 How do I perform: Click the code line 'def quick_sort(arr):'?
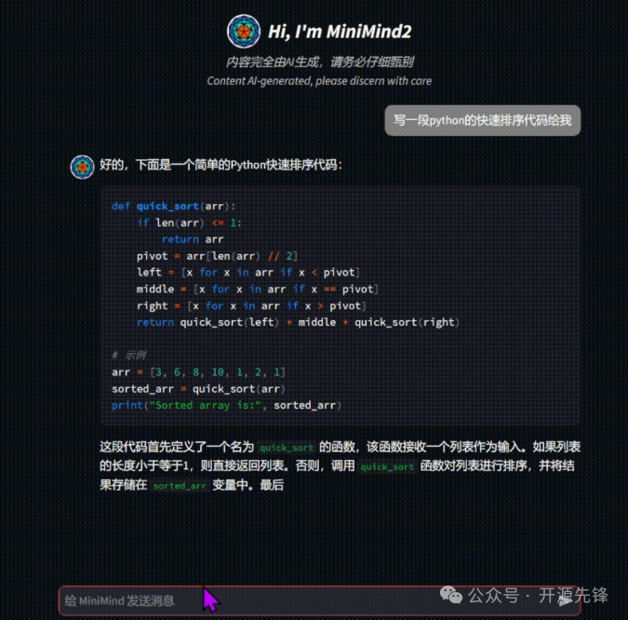174,206
